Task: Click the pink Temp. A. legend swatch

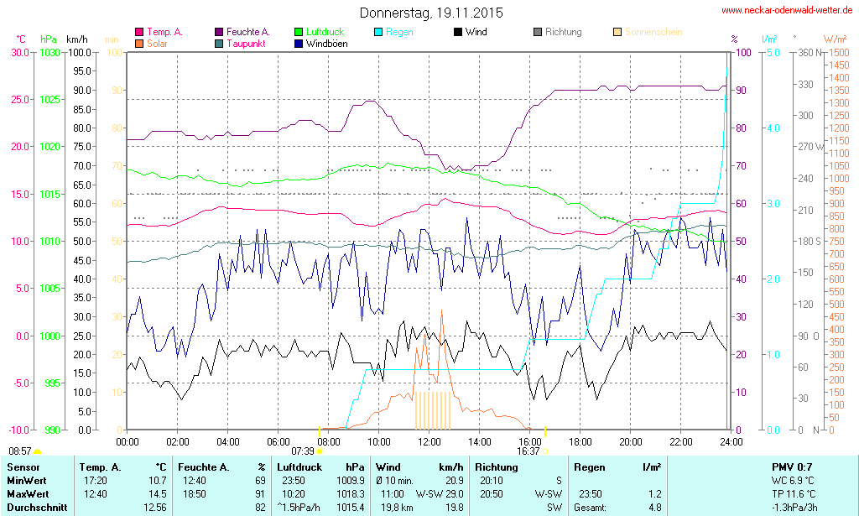Action: (x=139, y=32)
